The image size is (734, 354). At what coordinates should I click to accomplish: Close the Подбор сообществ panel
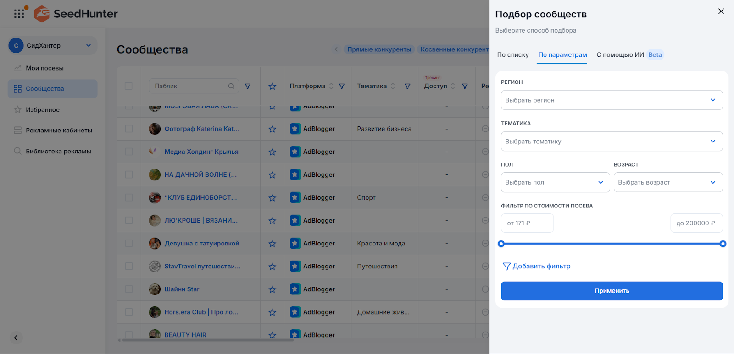(721, 11)
